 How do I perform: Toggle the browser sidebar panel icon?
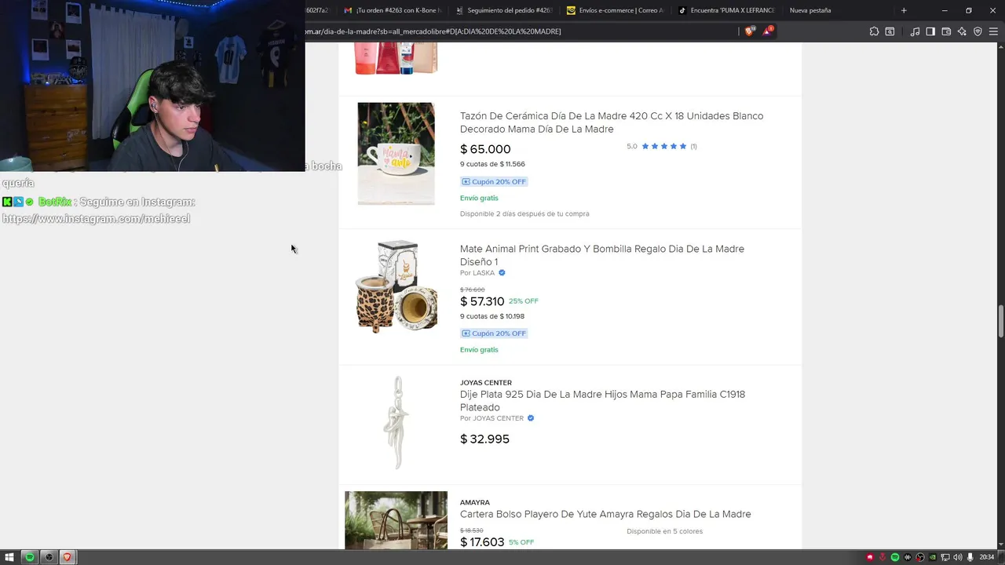930,31
